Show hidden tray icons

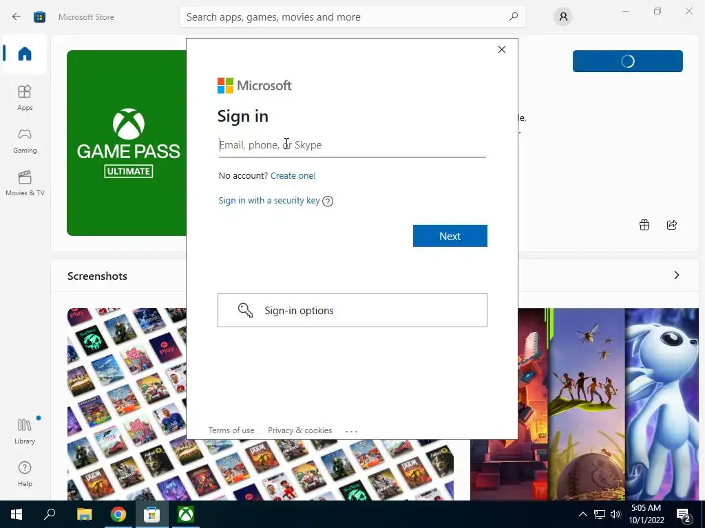click(x=582, y=514)
